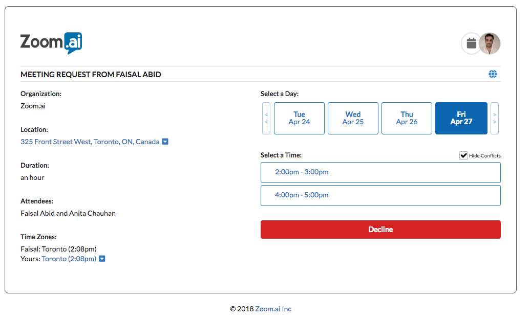Click the user profile photo

click(x=490, y=43)
